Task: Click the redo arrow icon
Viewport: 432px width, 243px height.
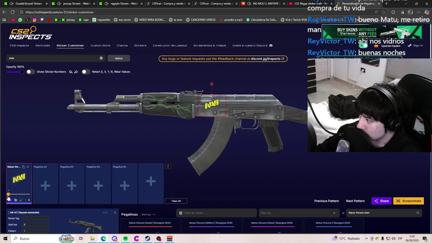Action: [x=76, y=72]
